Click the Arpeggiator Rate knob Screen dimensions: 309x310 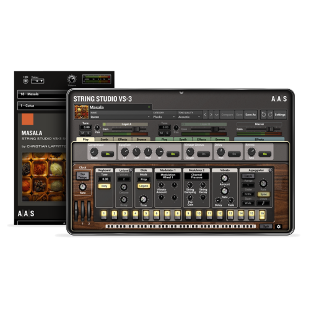263,184
